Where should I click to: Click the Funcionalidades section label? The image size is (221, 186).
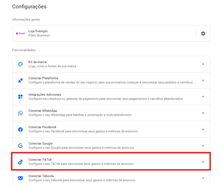[24, 50]
